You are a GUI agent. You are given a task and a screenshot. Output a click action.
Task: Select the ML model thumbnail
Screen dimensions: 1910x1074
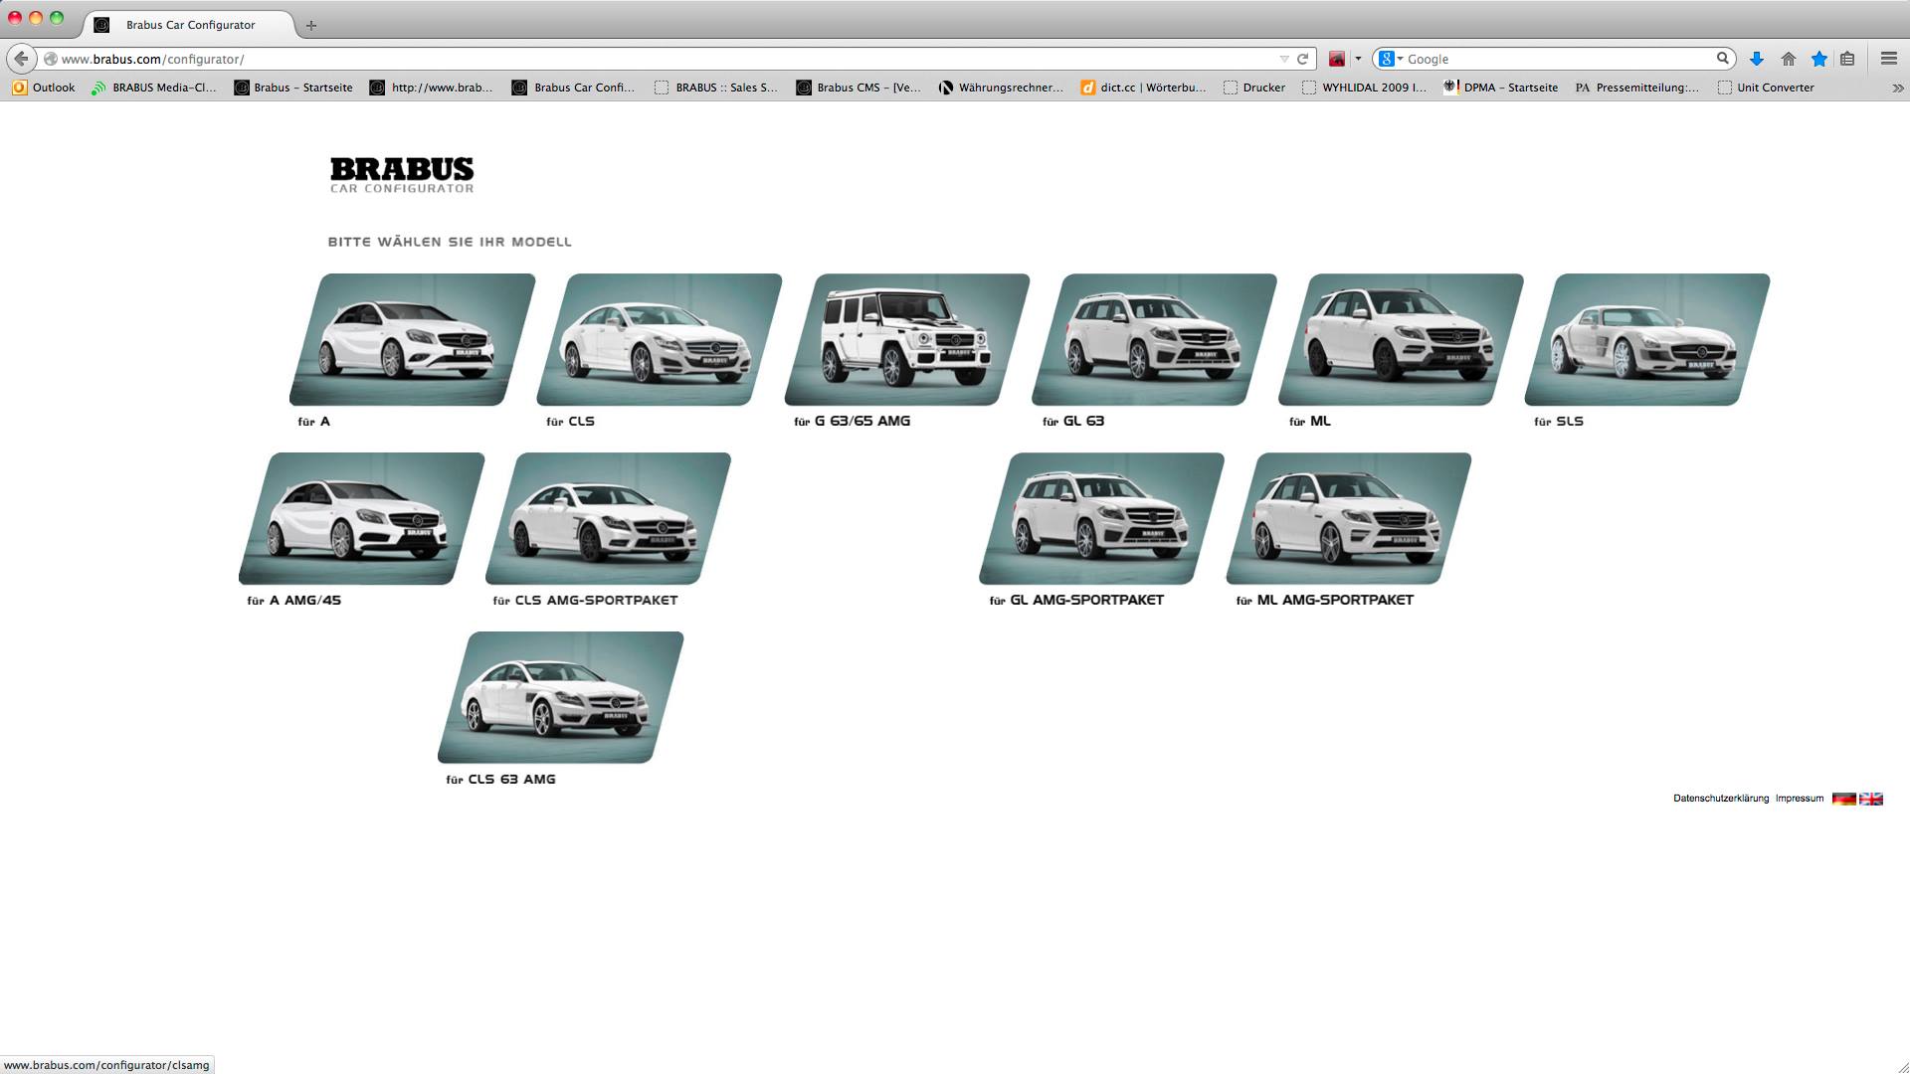[1401, 339]
